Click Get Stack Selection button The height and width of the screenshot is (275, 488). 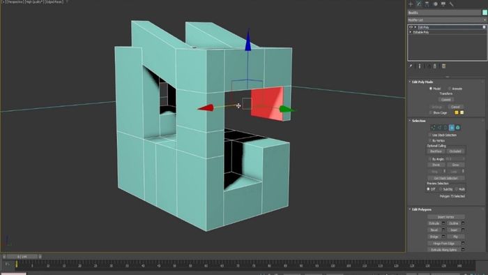446,178
